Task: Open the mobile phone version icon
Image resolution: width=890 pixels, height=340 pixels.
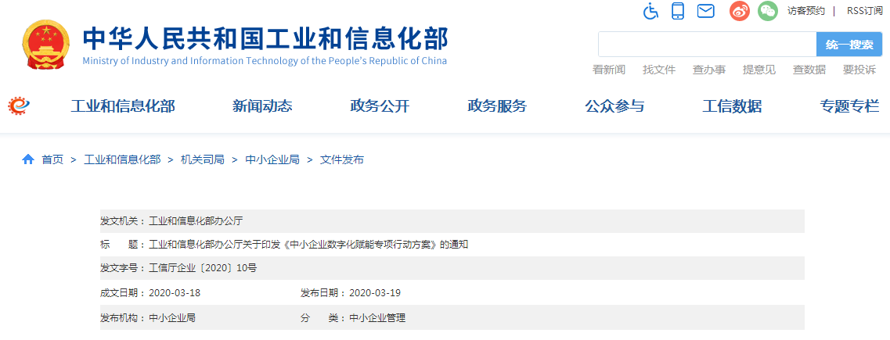Action: point(678,11)
